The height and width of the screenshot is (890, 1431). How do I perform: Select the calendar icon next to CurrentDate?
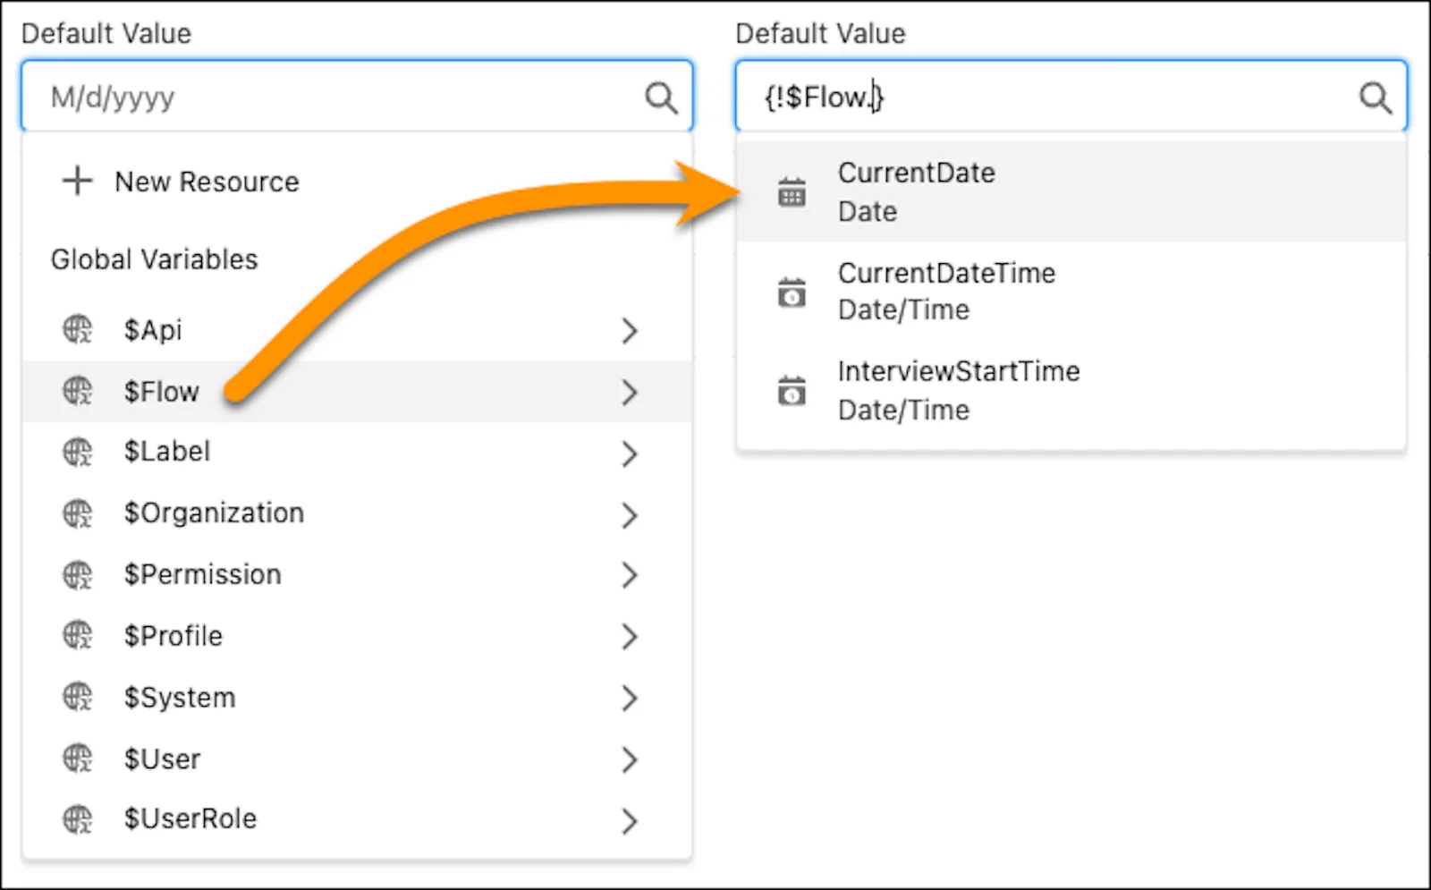point(791,190)
